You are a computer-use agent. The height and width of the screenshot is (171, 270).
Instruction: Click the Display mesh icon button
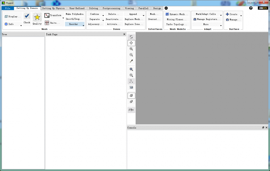pyautogui.click(x=6, y=17)
